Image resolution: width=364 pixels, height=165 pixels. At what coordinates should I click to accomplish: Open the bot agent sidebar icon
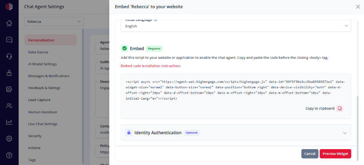(9, 73)
